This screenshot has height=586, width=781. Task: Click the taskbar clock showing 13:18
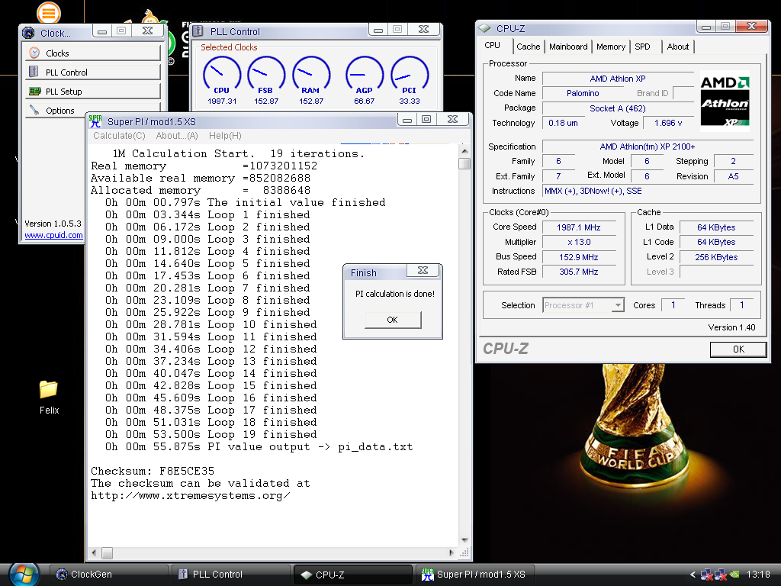[x=757, y=575]
